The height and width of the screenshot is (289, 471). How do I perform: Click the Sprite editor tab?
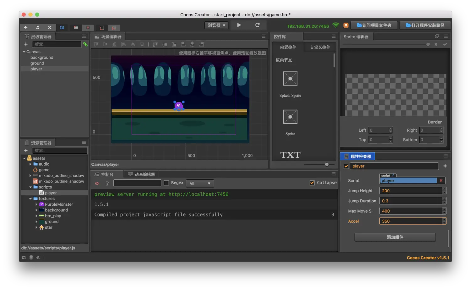coord(356,37)
